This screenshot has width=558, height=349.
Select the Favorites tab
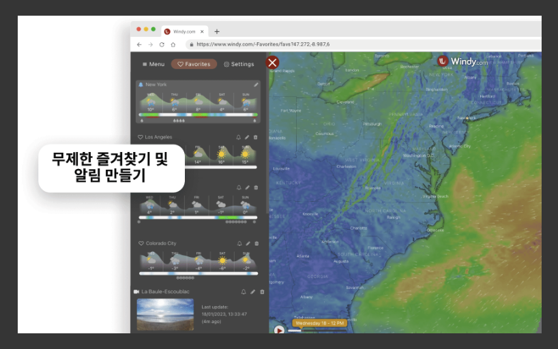pyautogui.click(x=194, y=64)
